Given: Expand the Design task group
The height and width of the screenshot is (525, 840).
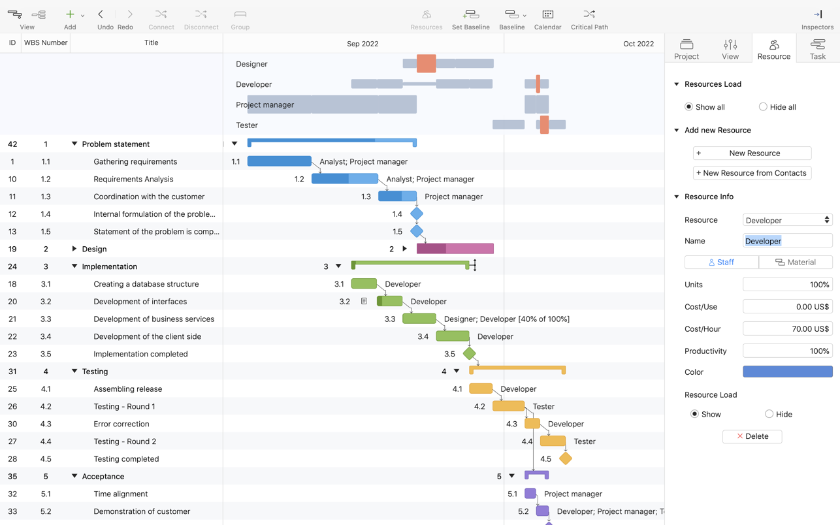Looking at the screenshot, I should 74,249.
